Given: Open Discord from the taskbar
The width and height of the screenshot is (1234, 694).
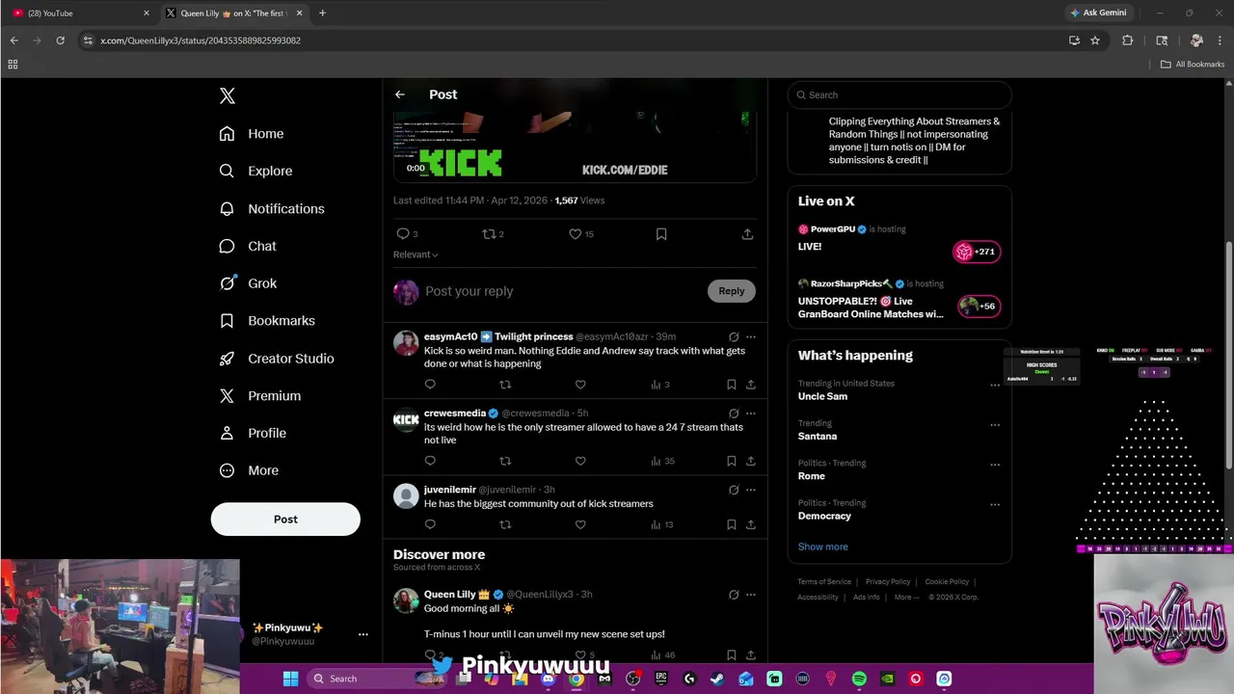Looking at the screenshot, I should 548,679.
